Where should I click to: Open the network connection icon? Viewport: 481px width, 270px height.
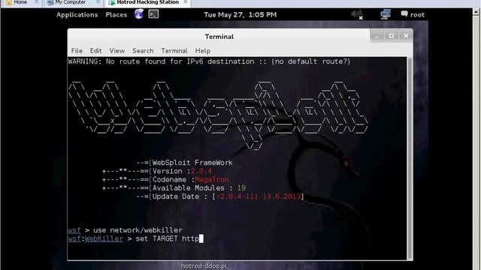pyautogui.click(x=386, y=14)
